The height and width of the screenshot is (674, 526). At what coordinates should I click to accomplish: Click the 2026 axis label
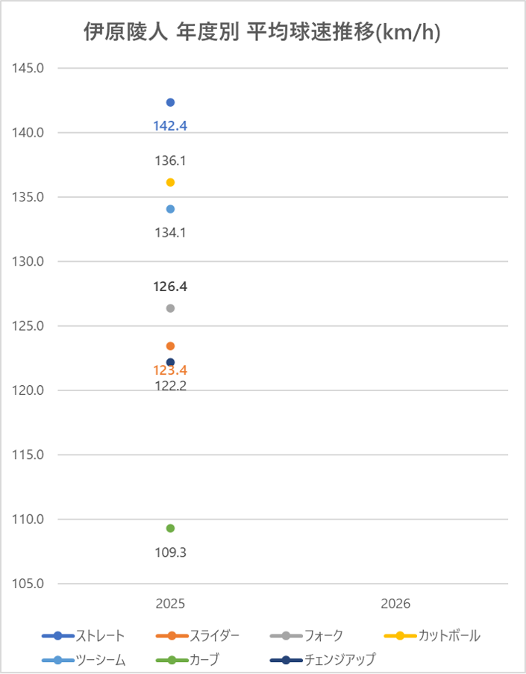click(x=395, y=603)
